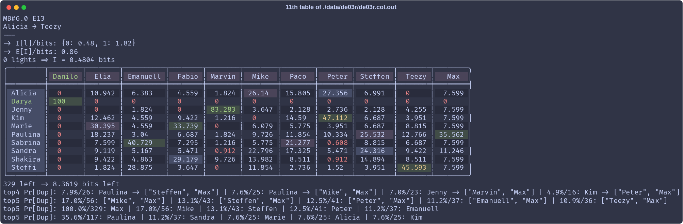Select the 'Max' column header
The image size is (683, 224).
click(x=452, y=76)
